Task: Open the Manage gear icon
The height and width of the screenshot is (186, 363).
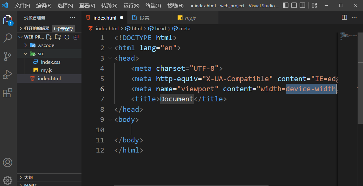Action: click(8, 180)
